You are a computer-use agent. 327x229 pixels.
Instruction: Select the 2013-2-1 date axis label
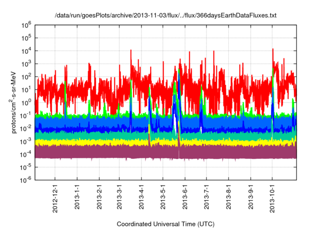click(x=99, y=197)
